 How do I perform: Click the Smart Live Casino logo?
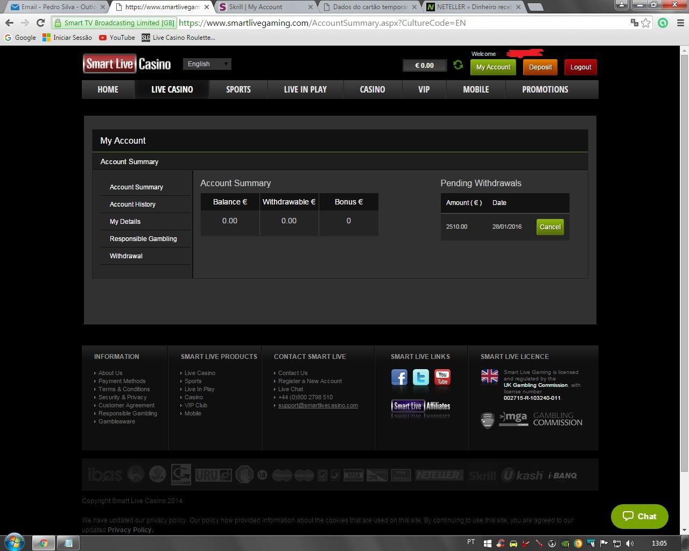[127, 64]
